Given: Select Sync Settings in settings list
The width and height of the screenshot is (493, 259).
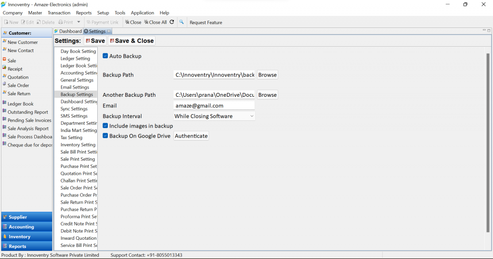Looking at the screenshot, I should [x=74, y=109].
